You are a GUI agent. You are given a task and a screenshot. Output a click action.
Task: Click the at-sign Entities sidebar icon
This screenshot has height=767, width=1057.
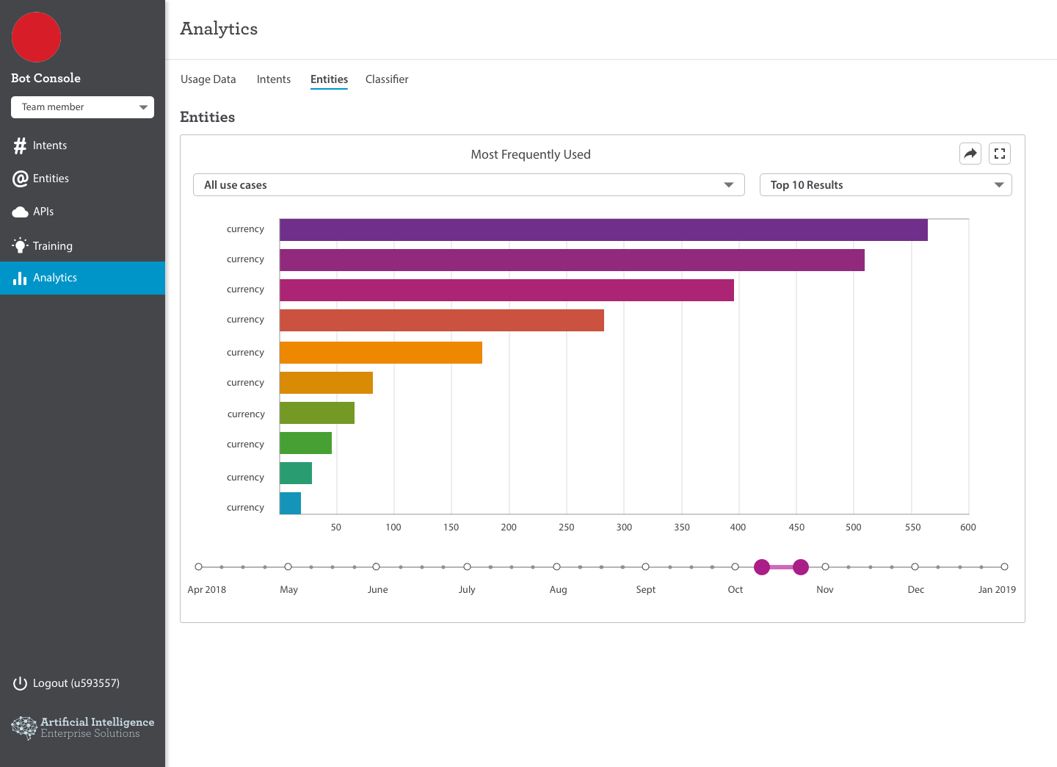[20, 179]
